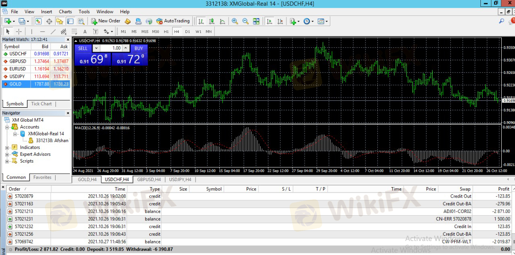
Task: Select the trendline drawing tool
Action: click(53, 31)
